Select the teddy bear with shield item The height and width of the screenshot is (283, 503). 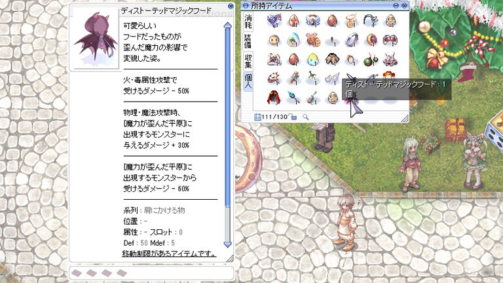click(x=313, y=41)
